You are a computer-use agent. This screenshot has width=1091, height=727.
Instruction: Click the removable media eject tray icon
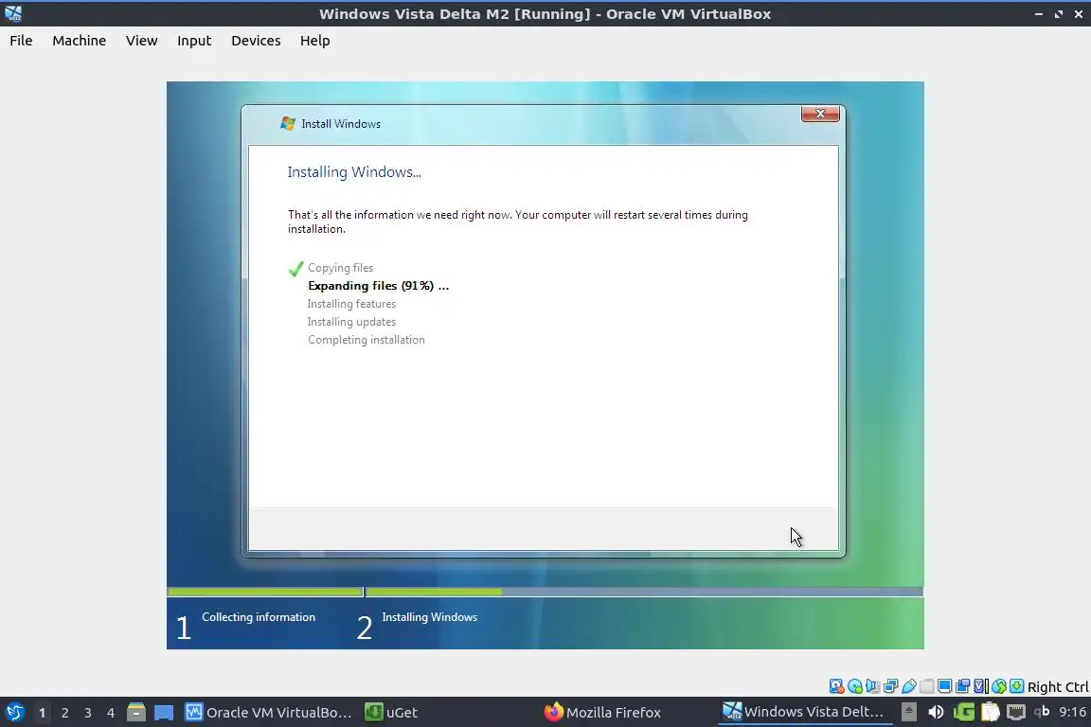pyautogui.click(x=909, y=712)
